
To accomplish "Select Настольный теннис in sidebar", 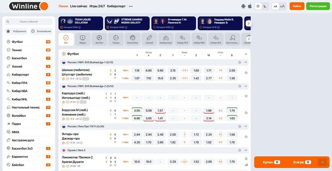I will 29,107.
